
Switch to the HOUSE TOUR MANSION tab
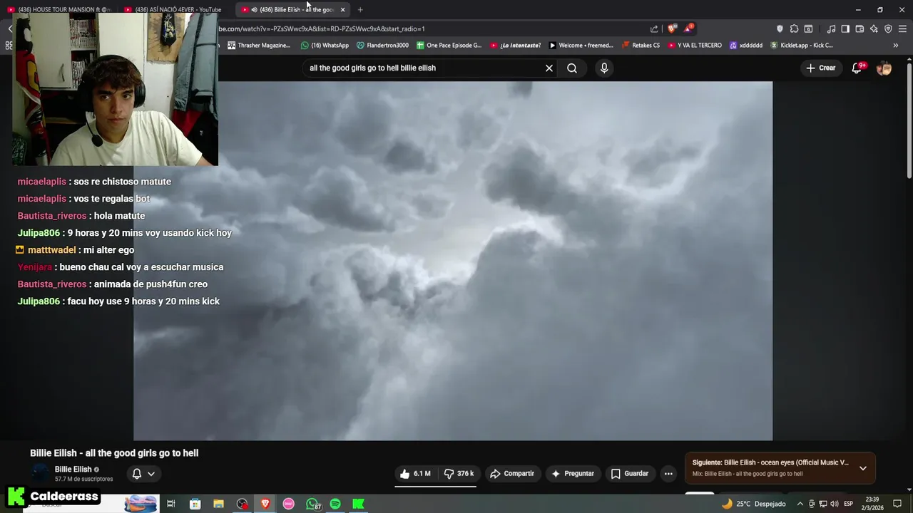click(60, 9)
